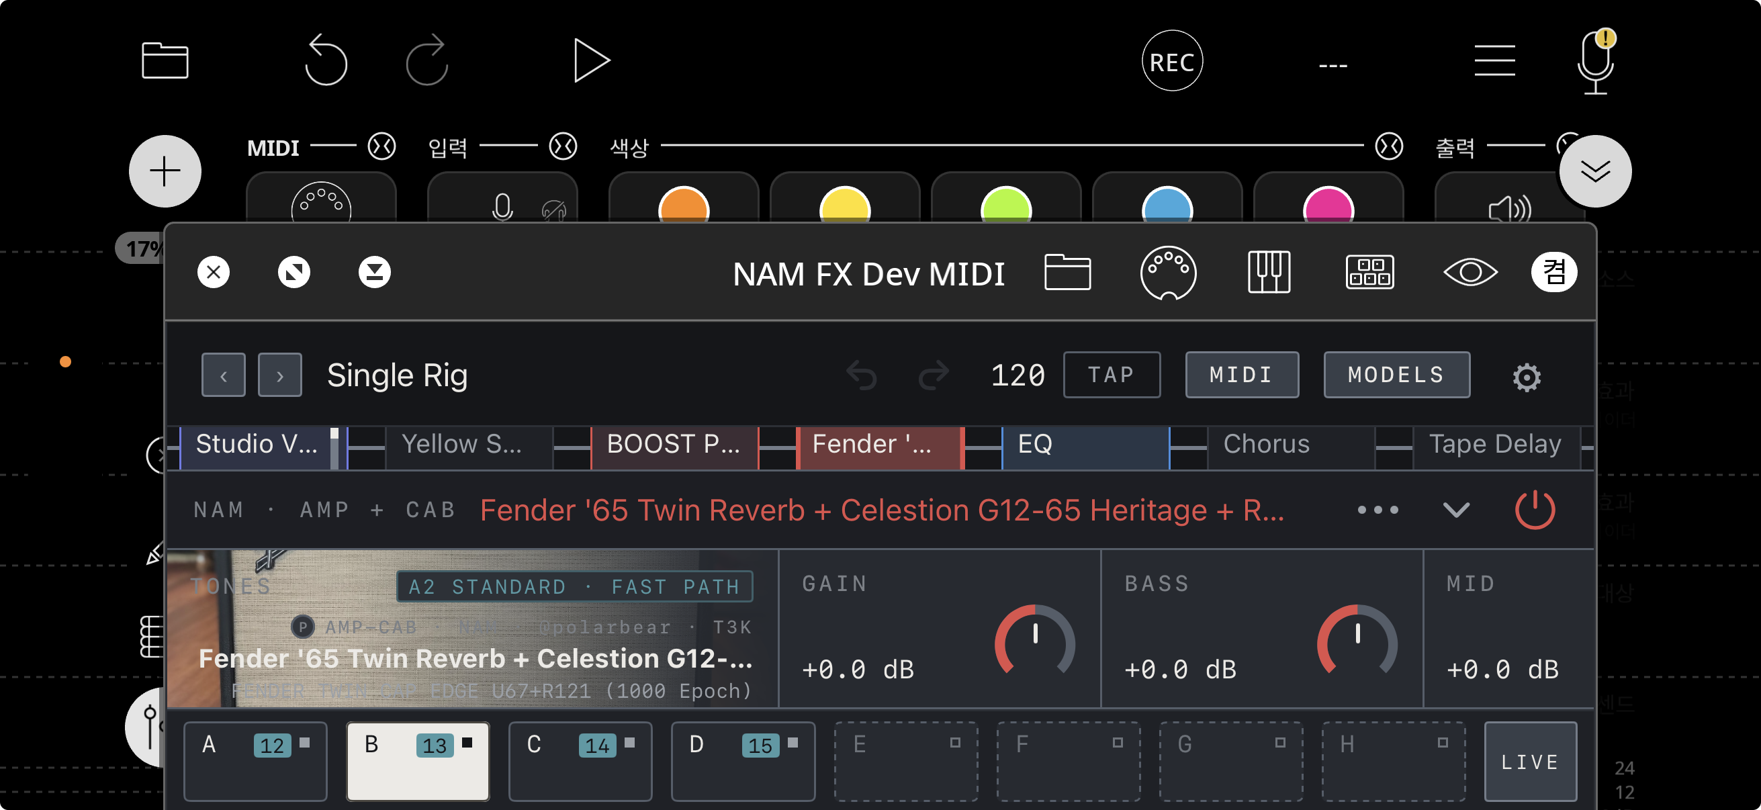Toggle the 켬 power-on button

click(x=1554, y=272)
